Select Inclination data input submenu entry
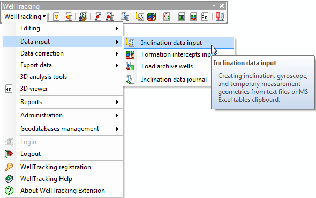This screenshot has width=316, height=198. coord(179,43)
